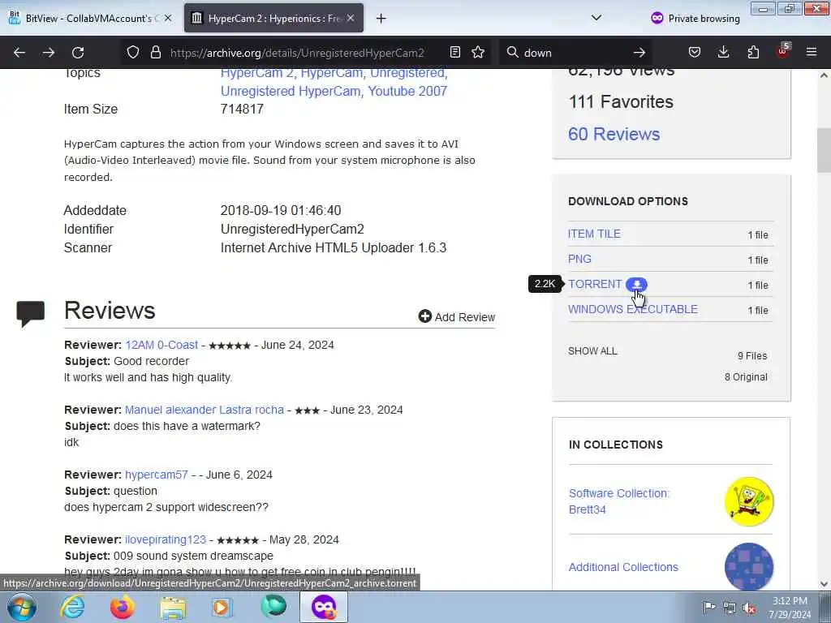Click SHOW ALL files link
The image size is (831, 623).
coord(592,351)
